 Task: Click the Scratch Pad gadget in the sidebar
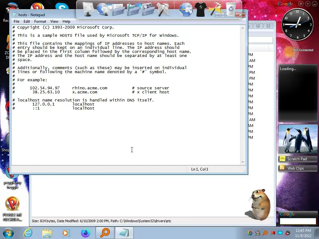click(x=298, y=159)
